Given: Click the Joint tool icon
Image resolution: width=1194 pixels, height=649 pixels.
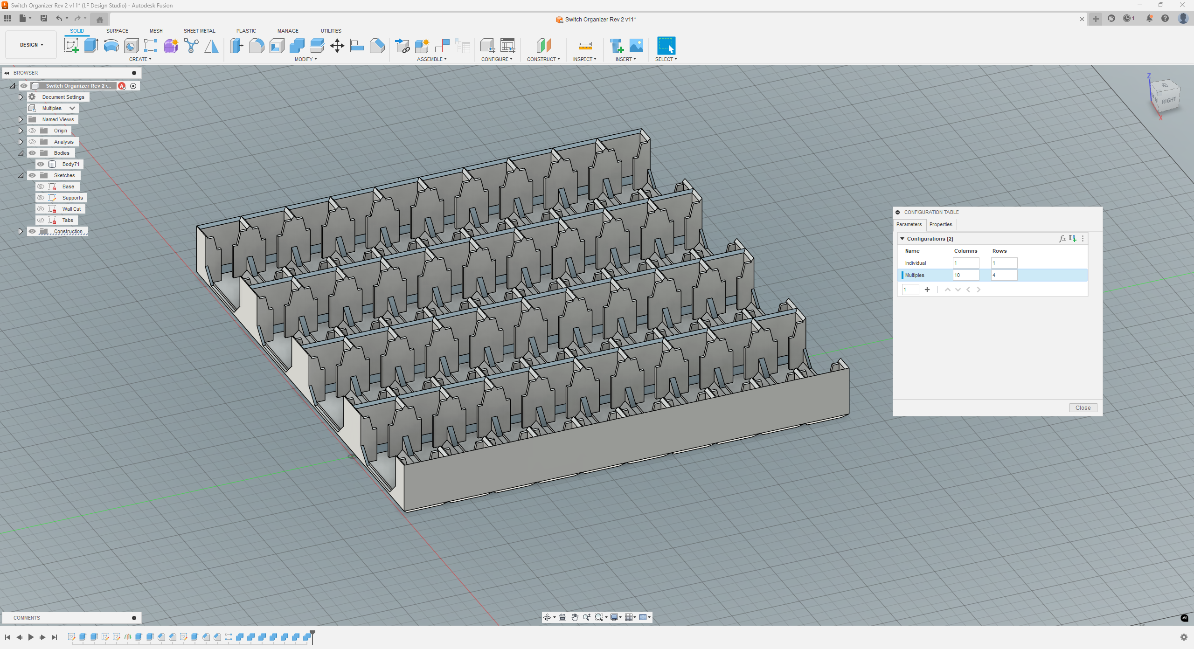Looking at the screenshot, I should pos(442,46).
